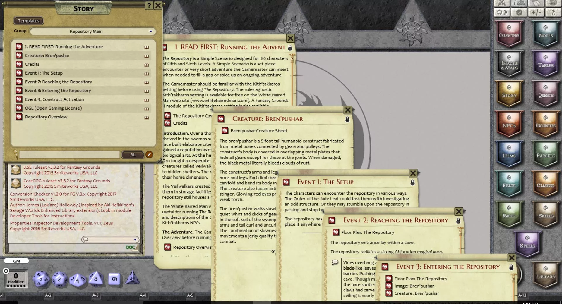Click the book icon on 'Event 2: Reaching the Repository' row
The image size is (562, 304).
coord(146,82)
